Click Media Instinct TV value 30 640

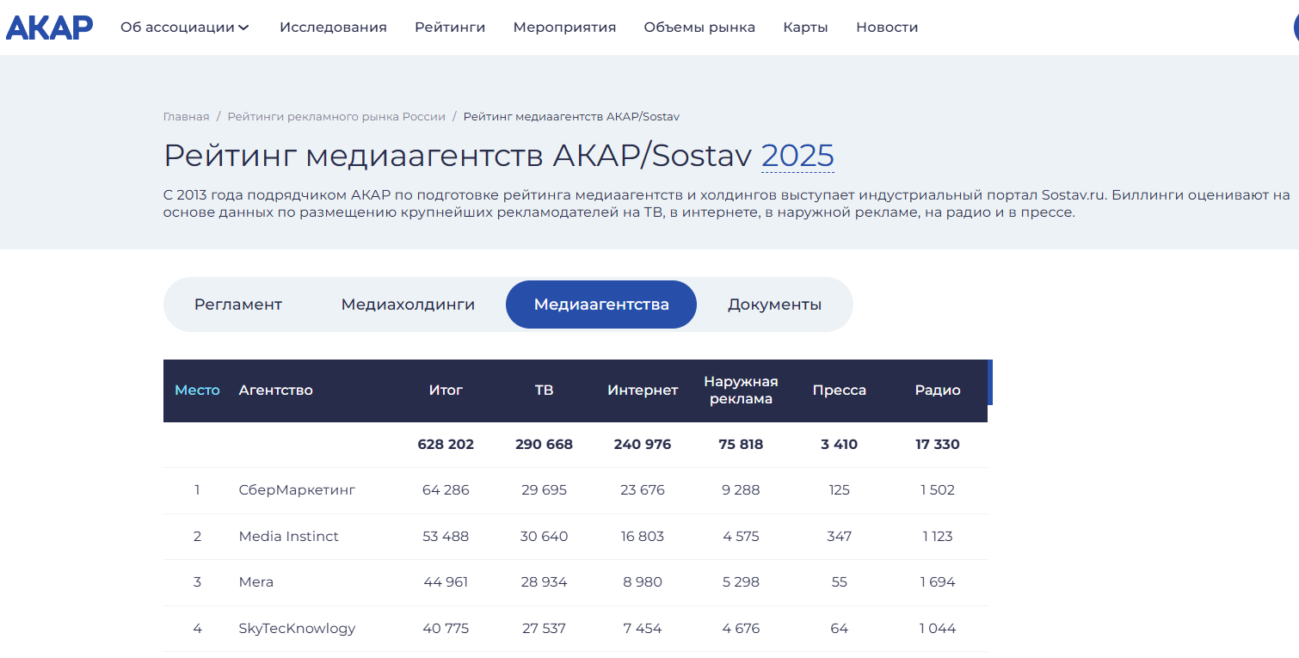point(544,537)
